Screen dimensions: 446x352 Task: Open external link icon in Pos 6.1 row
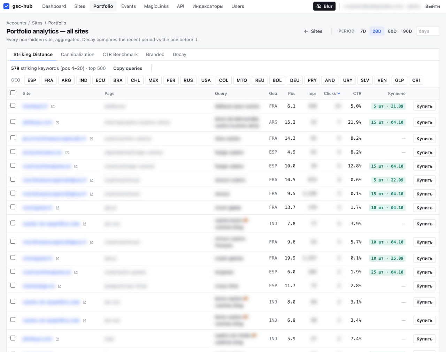(x=53, y=107)
